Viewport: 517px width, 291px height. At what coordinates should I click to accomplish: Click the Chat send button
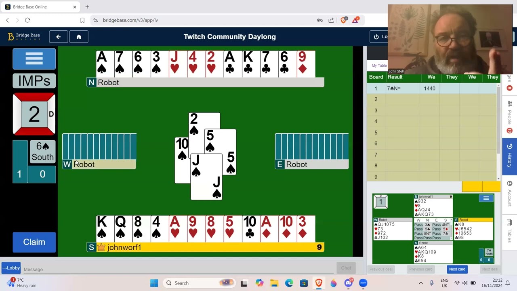(346, 268)
